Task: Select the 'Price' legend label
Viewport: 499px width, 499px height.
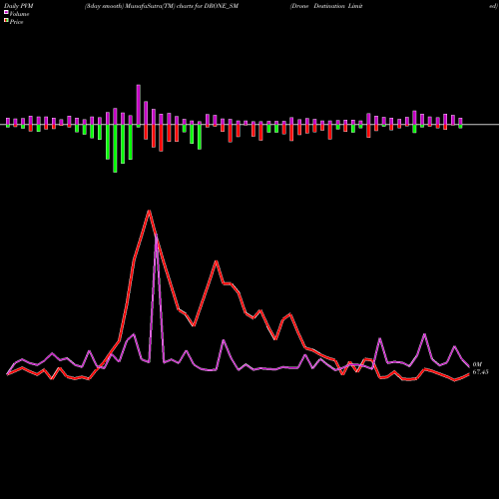Action: (x=16, y=22)
